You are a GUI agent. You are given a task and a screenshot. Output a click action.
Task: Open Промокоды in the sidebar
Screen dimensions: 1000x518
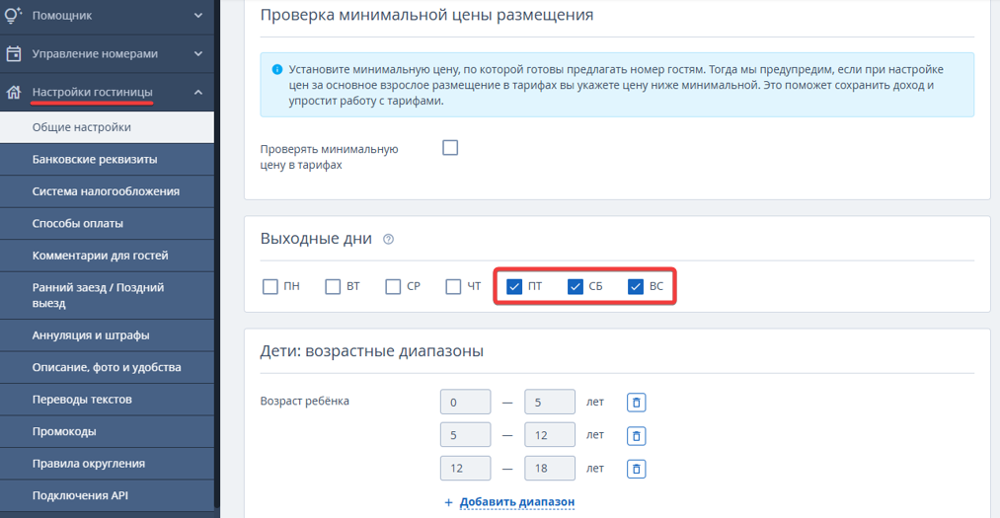[108, 431]
